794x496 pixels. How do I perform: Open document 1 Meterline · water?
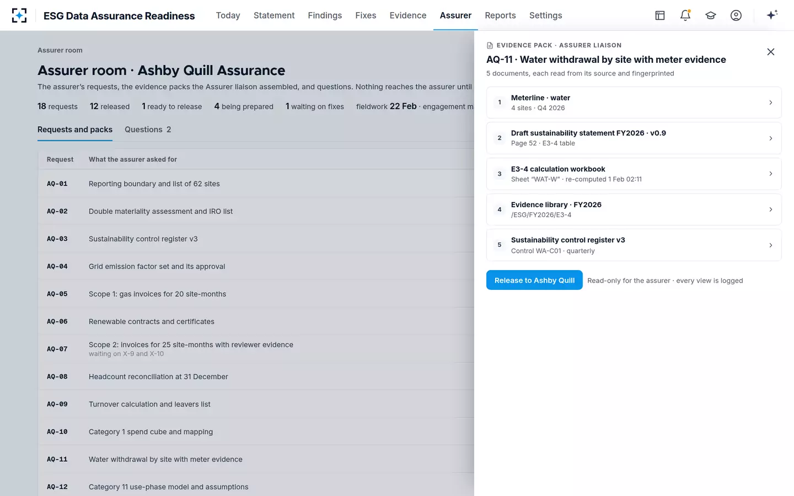point(634,103)
